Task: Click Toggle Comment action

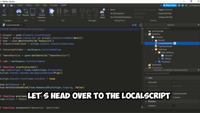Action: (x=165, y=10)
